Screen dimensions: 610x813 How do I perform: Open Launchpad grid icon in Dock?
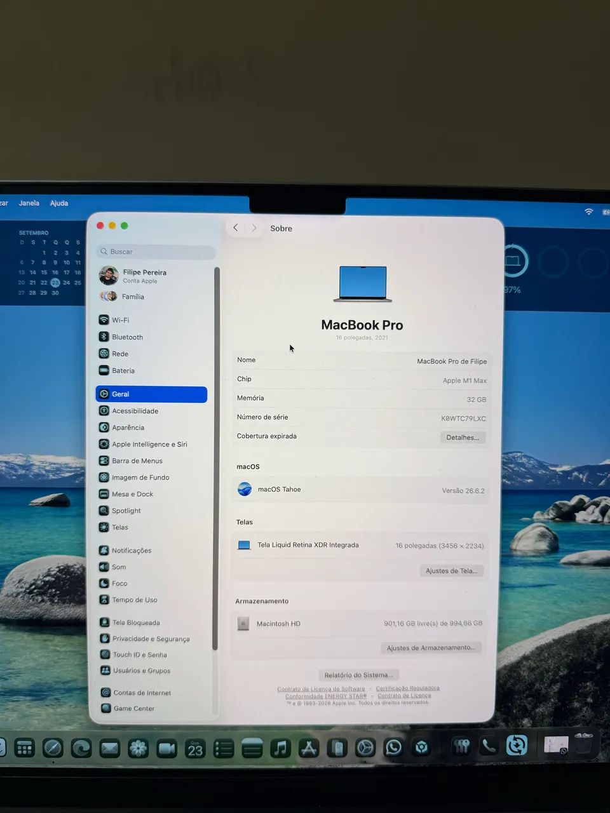tap(24, 748)
